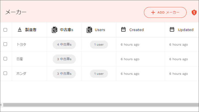Image resolution: width=199 pixels, height=112 pixels.
Task: Click the scrollbar left arrow
Action: (x=1, y=105)
